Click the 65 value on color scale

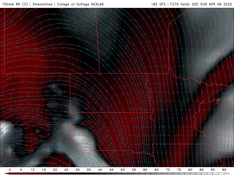(156, 170)
